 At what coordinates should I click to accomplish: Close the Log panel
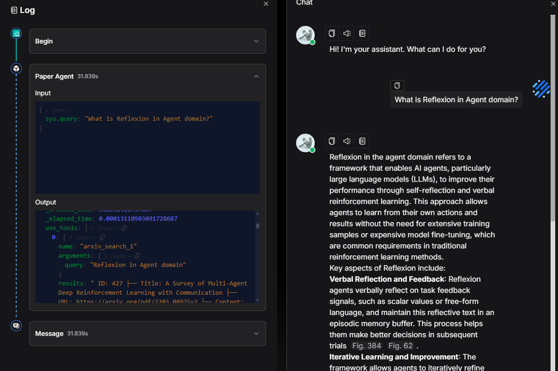point(266,4)
